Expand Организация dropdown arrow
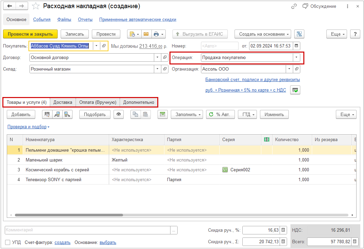Image resolution: width=364 pixels, height=249 pixels. 289,69
